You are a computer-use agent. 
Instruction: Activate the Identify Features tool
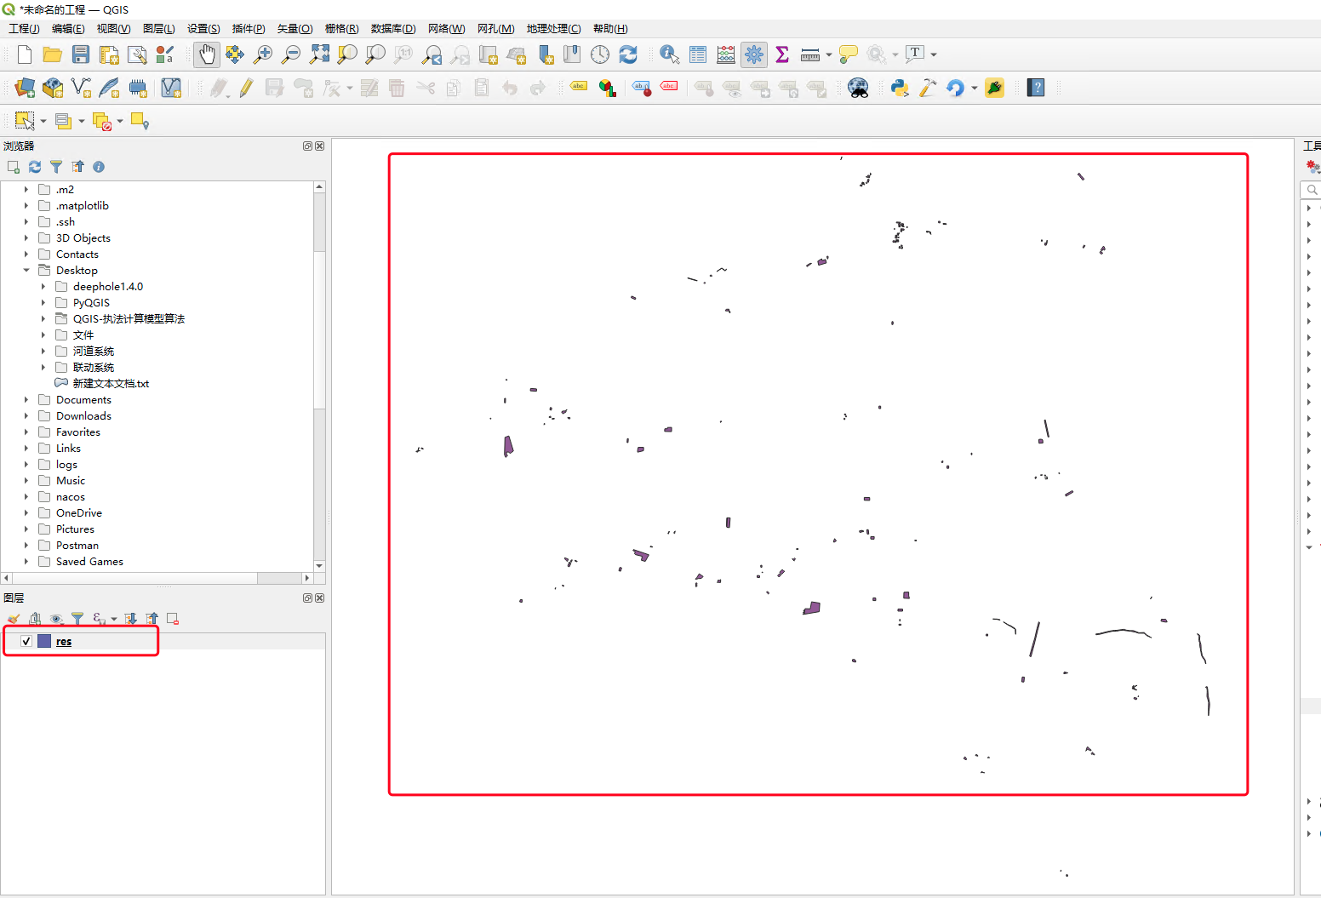click(670, 54)
